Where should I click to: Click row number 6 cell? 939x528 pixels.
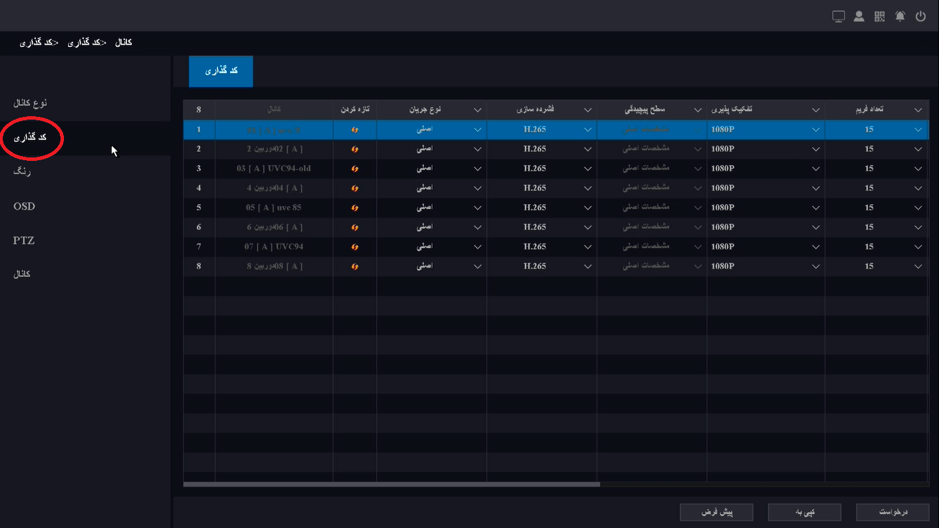(199, 228)
